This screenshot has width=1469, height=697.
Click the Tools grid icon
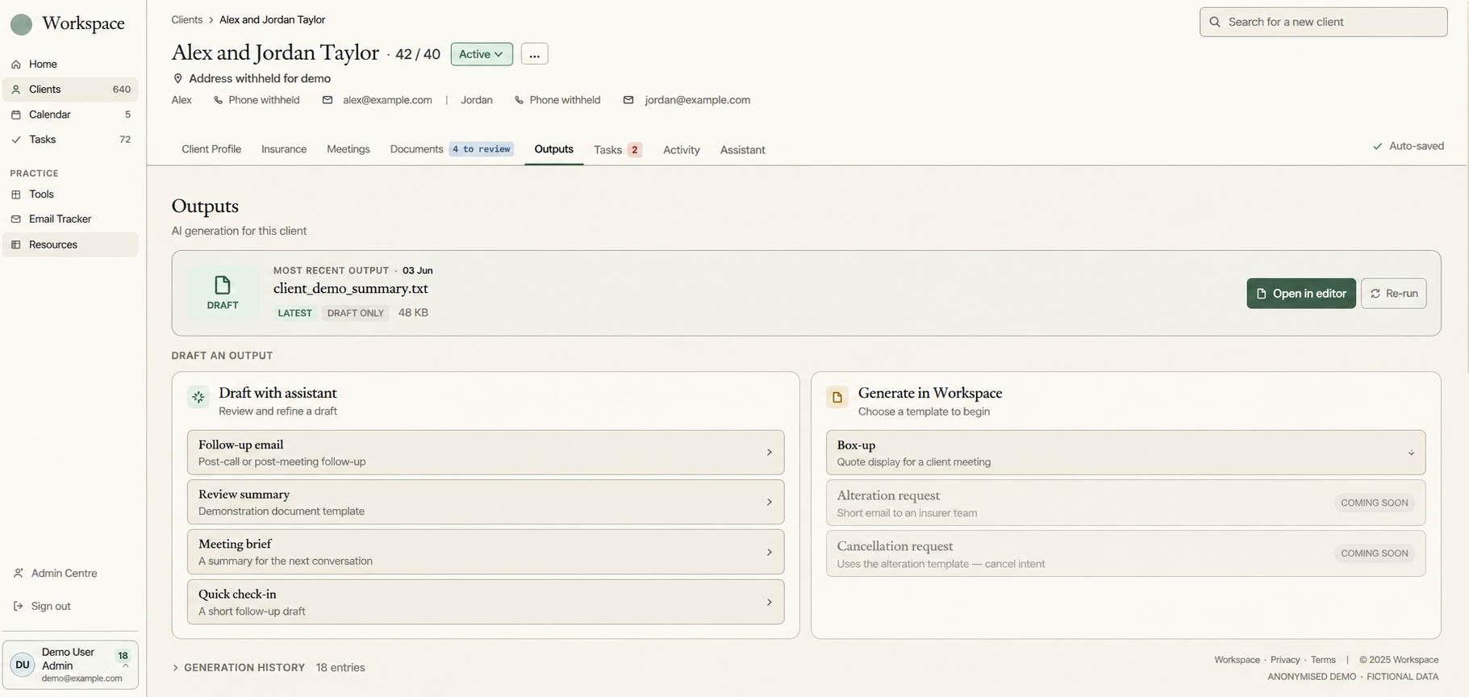[16, 194]
